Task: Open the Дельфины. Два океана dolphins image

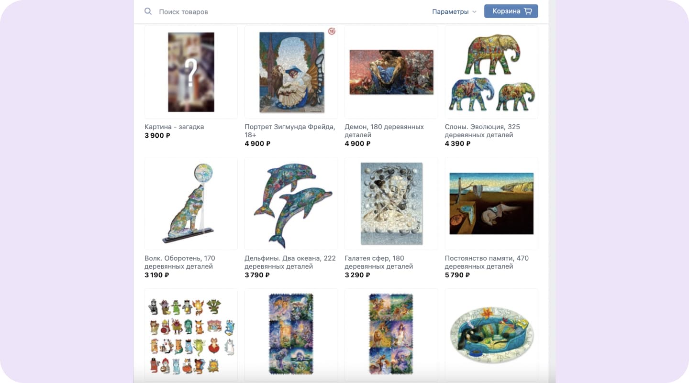Action: click(291, 204)
